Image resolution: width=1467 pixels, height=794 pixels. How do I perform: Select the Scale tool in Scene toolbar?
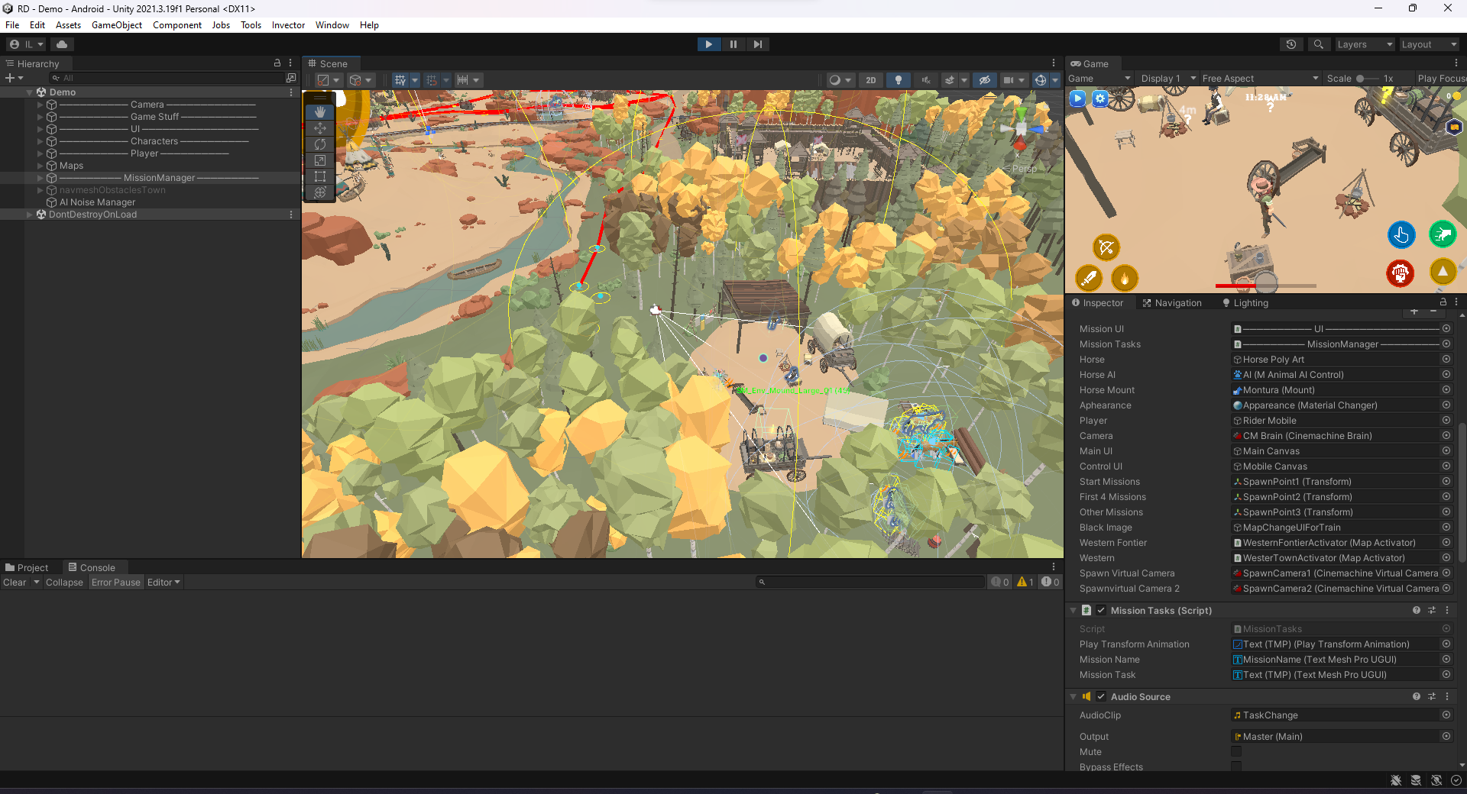[320, 160]
